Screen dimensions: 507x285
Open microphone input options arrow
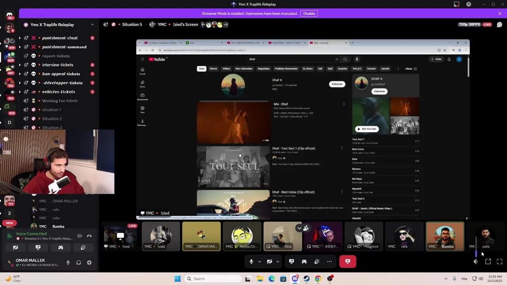[259, 261]
